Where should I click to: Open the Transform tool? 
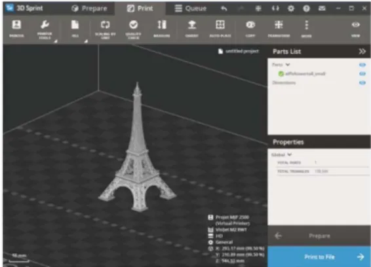[x=279, y=29]
